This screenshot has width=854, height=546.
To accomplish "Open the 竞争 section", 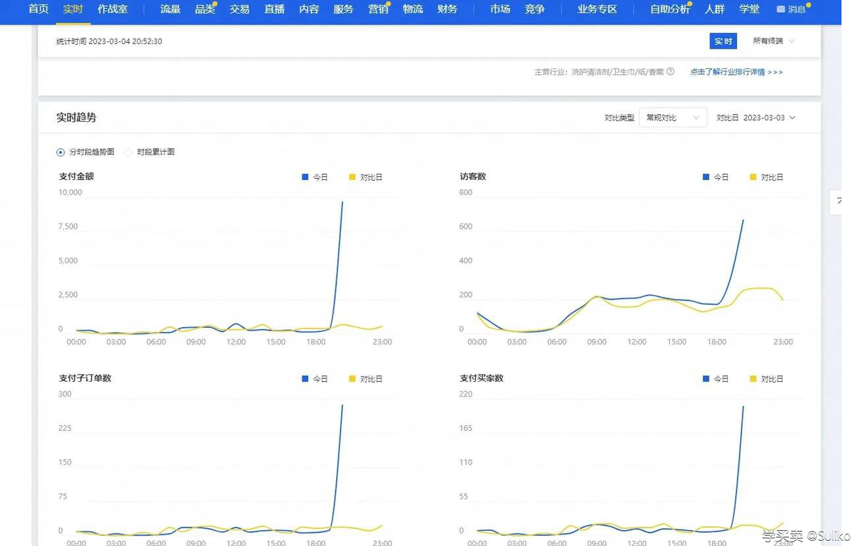I will click(x=534, y=9).
